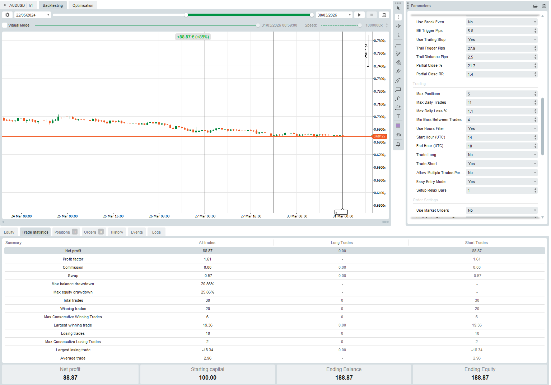
Task: Click the save results disk icon
Action: [x=383, y=15]
